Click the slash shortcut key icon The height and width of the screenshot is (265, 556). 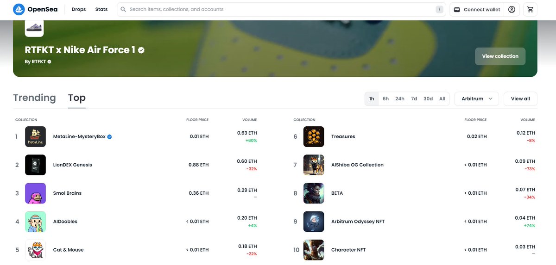pyautogui.click(x=439, y=9)
